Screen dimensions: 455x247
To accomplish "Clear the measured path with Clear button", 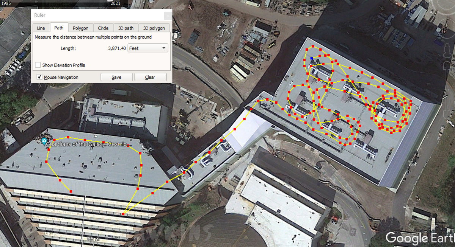I will coord(150,77).
